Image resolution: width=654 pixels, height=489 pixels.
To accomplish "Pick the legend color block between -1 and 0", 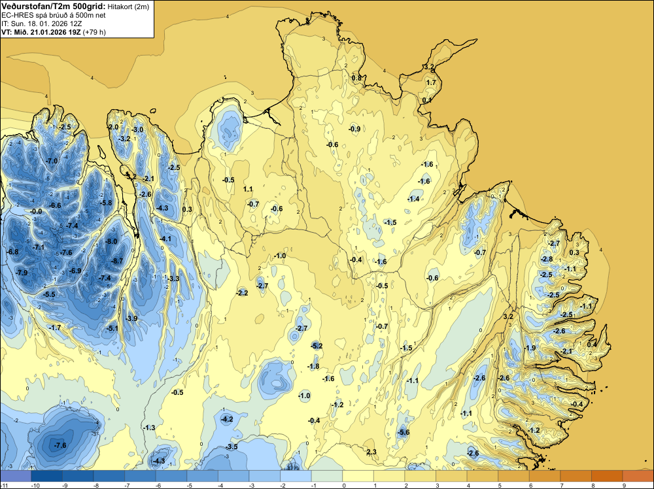I will pos(327,476).
